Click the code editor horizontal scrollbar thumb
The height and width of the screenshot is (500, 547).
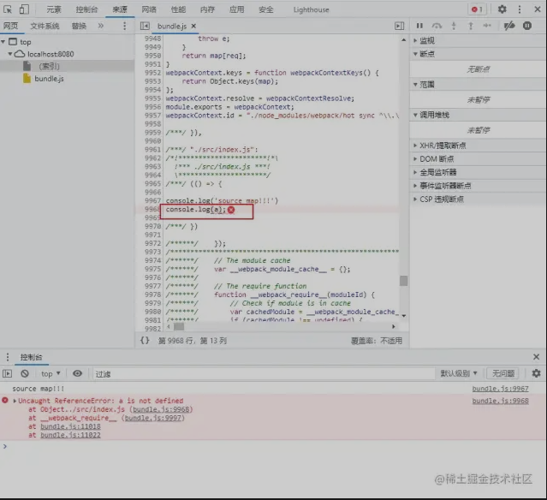coord(179,326)
